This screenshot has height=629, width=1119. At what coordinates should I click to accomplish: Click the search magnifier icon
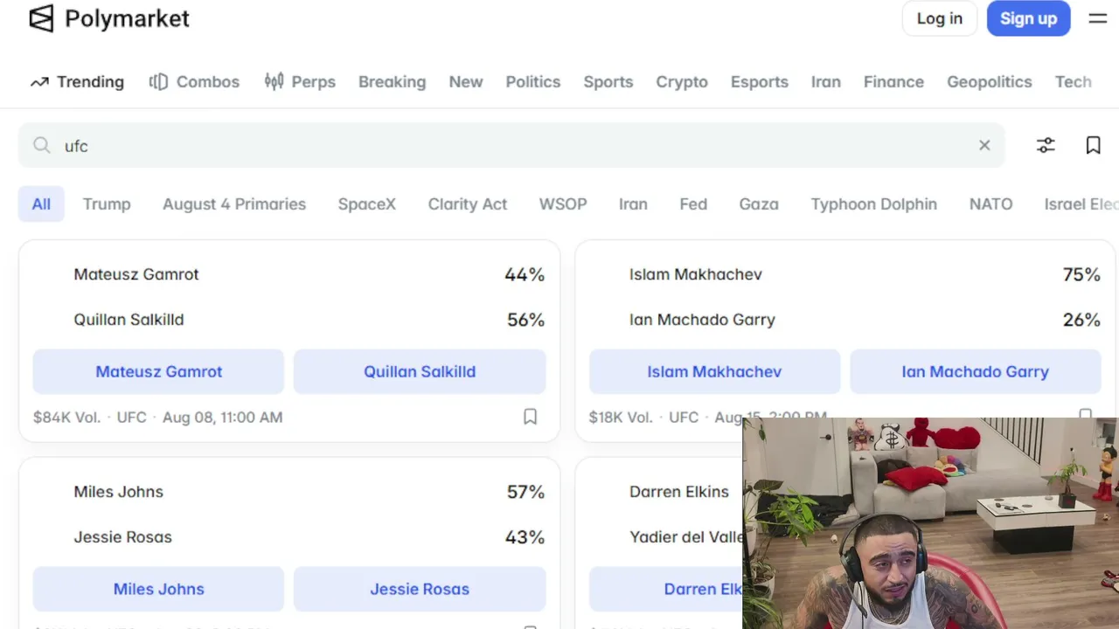[42, 145]
